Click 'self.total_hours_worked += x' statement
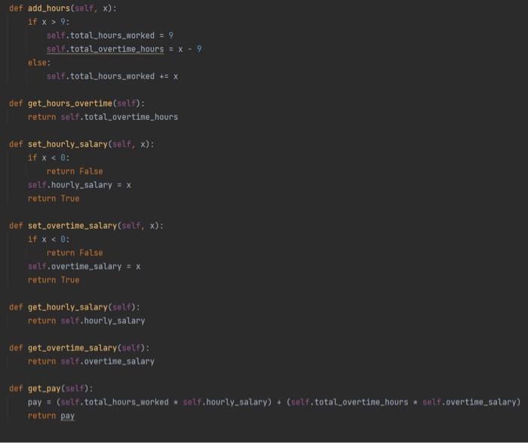528x443 pixels. tap(112, 76)
